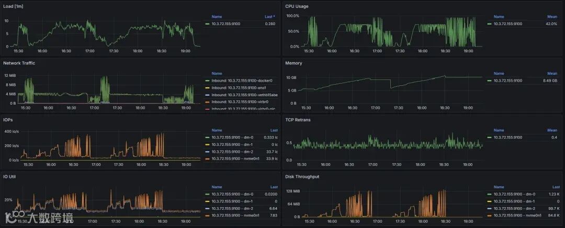565x228 pixels.
Task: Toggle nvme0n1 series in IO Util legend
Action: (x=235, y=215)
